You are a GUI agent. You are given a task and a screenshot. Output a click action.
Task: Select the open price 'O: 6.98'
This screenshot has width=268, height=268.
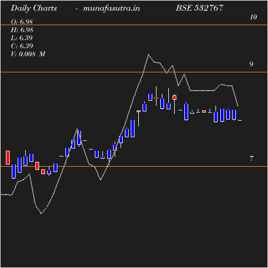point(22,22)
